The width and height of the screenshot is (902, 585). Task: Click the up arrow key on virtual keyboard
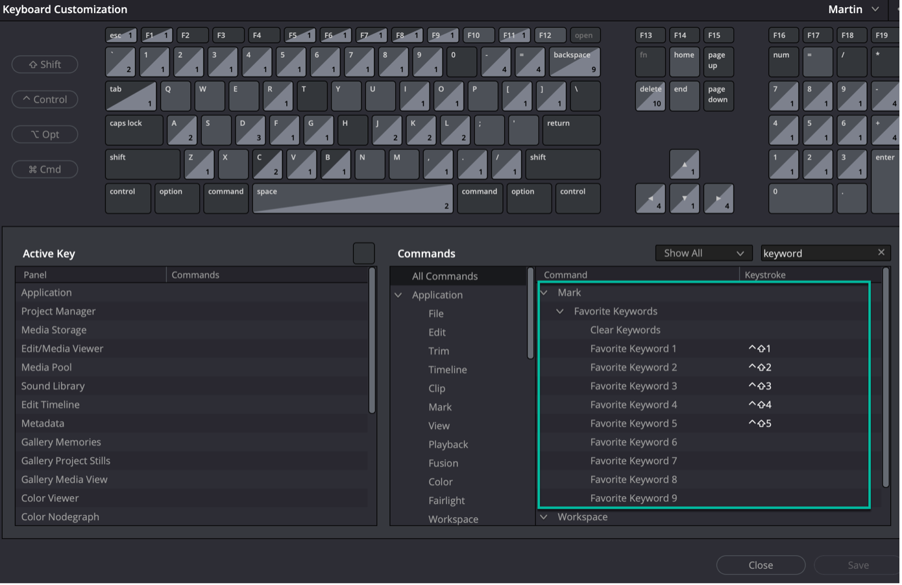click(684, 164)
